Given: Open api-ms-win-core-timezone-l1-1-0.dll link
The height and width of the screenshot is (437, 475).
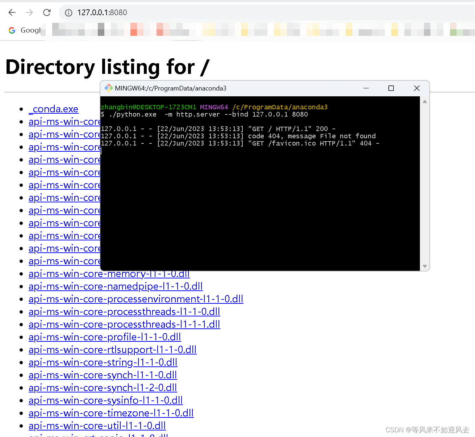Looking at the screenshot, I should 111,413.
